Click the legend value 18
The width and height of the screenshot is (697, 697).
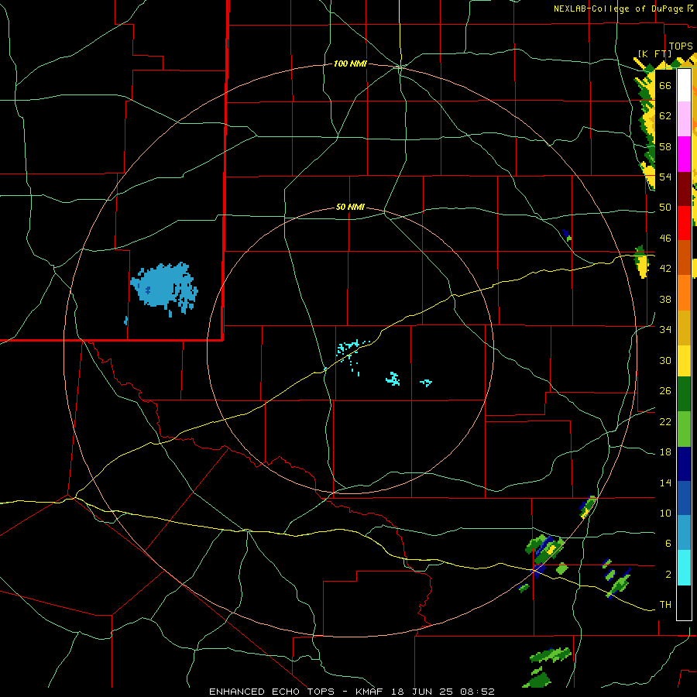pos(665,452)
